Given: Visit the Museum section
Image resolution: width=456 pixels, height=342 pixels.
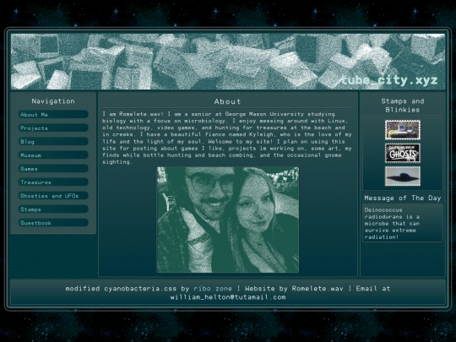Looking at the screenshot, I should click(x=53, y=155).
